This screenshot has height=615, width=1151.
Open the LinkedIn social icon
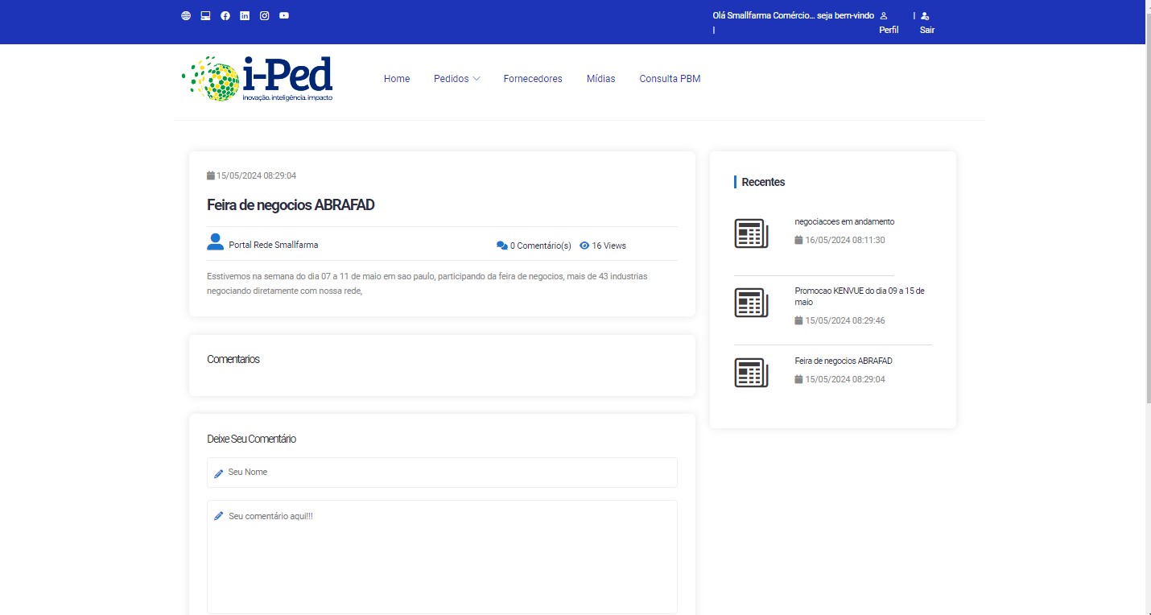(245, 15)
